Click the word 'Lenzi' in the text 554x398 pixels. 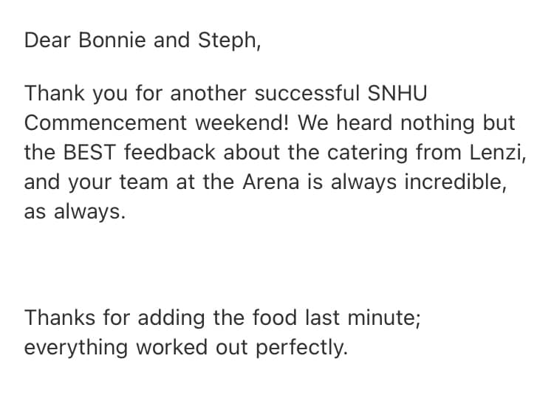pyautogui.click(x=496, y=153)
